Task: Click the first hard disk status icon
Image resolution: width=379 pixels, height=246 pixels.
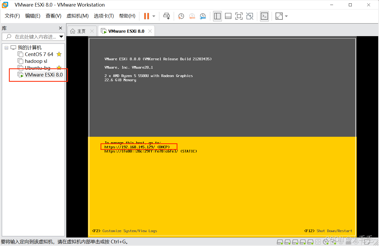Action: click(280, 242)
